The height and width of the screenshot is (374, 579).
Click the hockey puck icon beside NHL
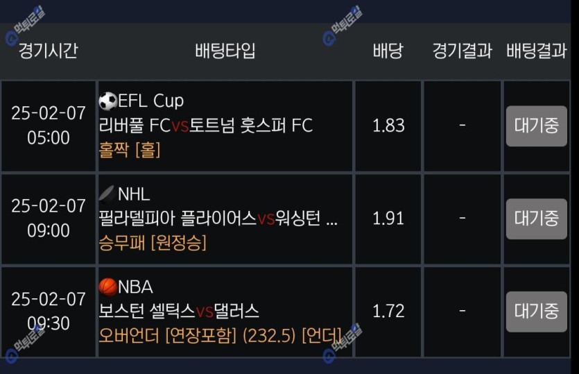pyautogui.click(x=107, y=194)
